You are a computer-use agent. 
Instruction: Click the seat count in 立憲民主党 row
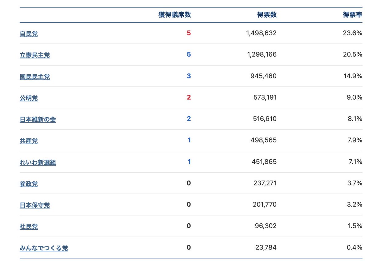click(x=189, y=54)
